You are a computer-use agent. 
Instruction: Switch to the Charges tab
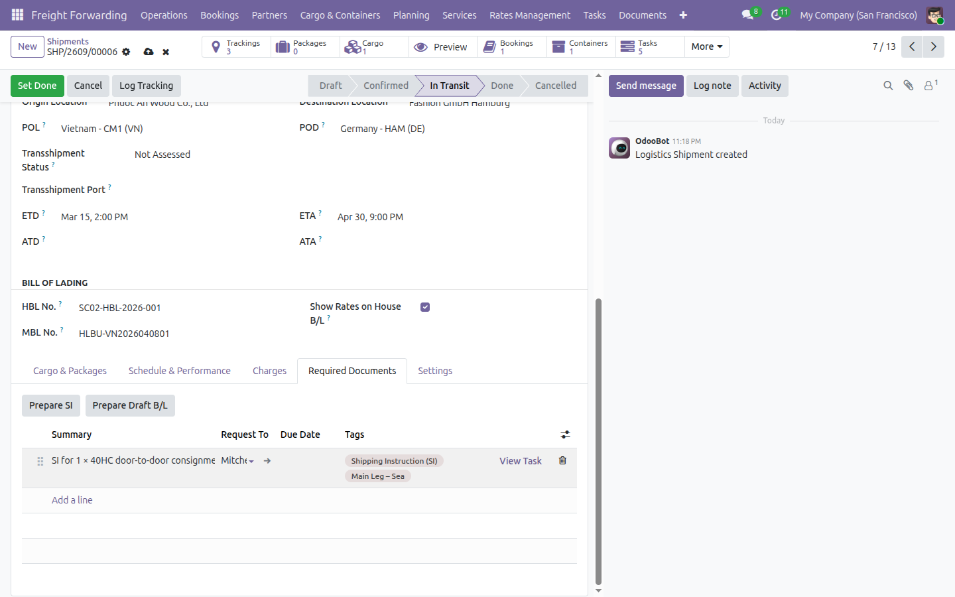[x=269, y=371]
